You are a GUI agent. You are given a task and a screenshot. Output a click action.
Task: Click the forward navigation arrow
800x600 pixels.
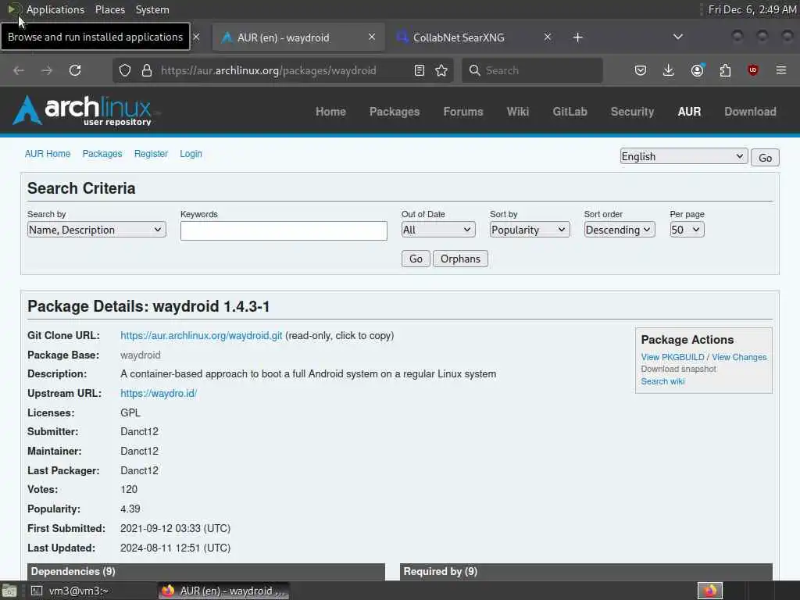[47, 70]
